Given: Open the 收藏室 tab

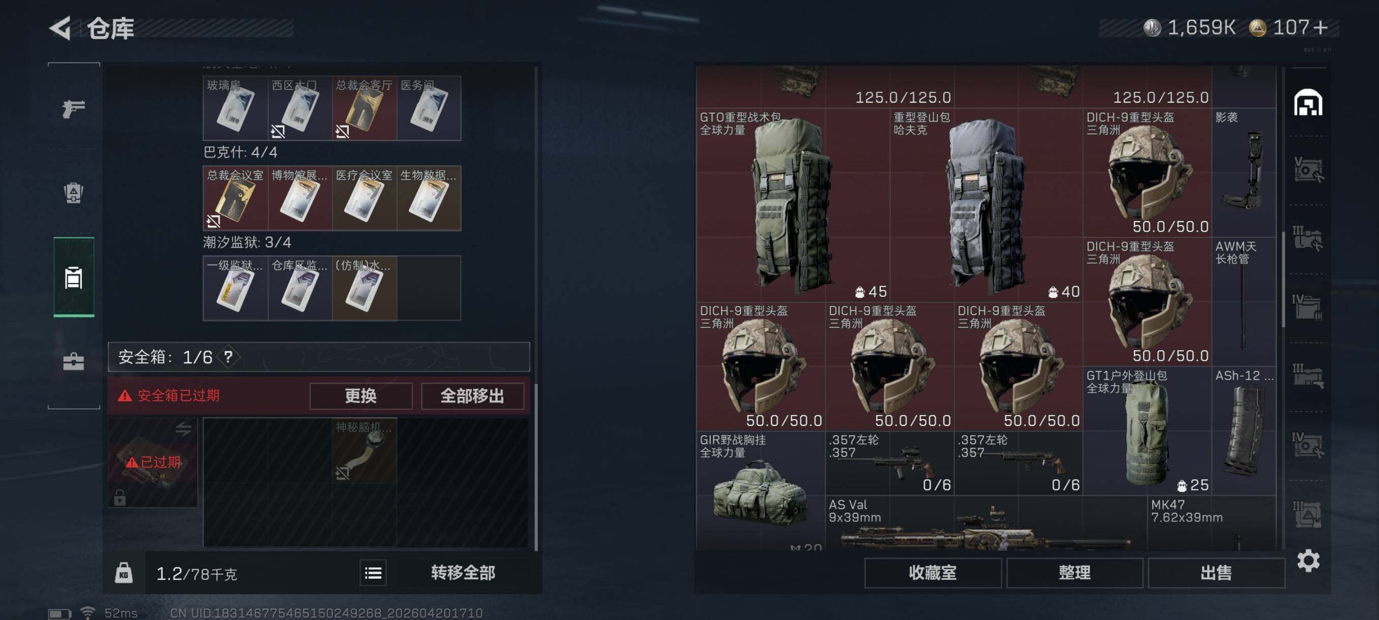Looking at the screenshot, I should pyautogui.click(x=933, y=573).
